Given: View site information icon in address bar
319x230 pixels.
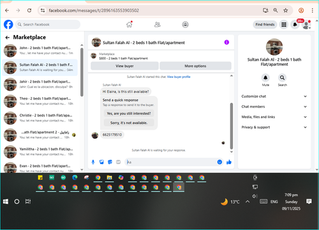Looking at the screenshot, I should pos(43,10).
